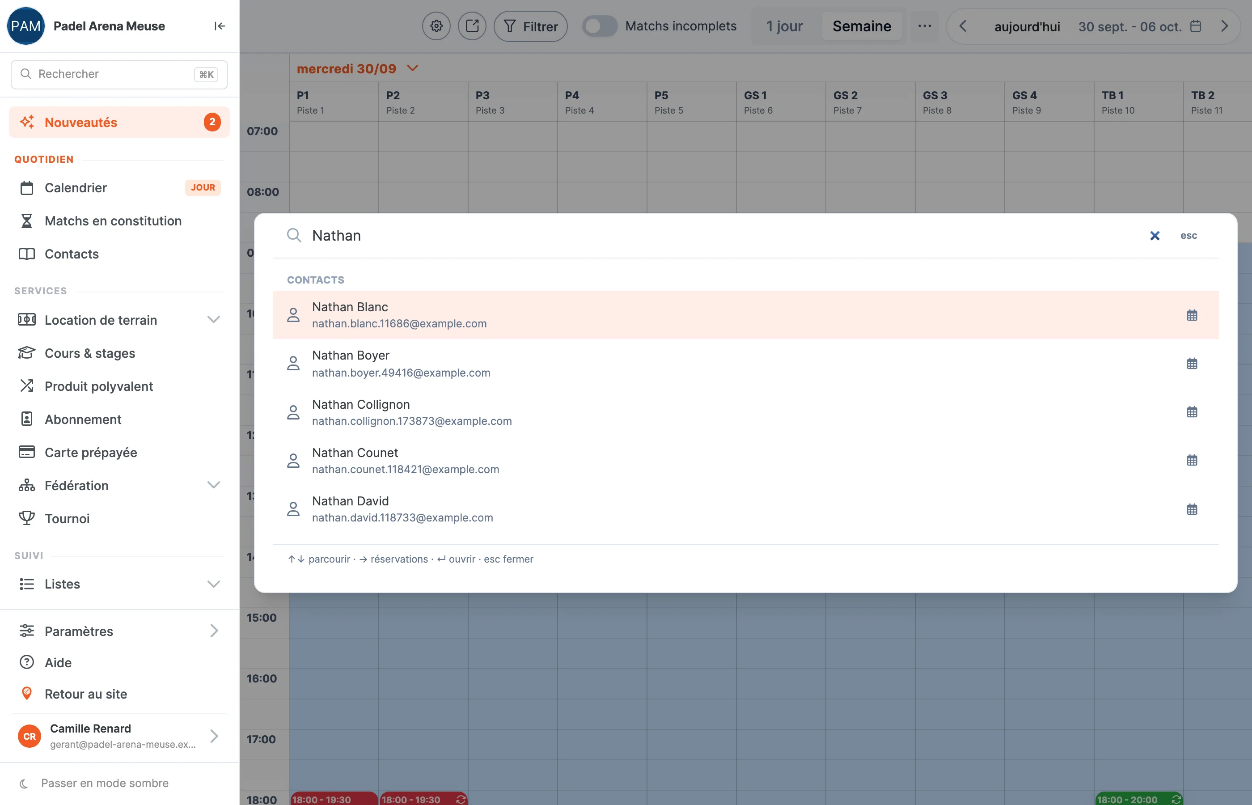Open reservations calendar icon for Nathan Counet

(1192, 461)
